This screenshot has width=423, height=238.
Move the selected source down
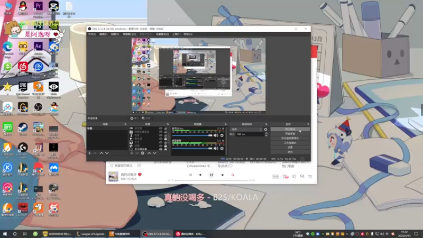point(154,153)
